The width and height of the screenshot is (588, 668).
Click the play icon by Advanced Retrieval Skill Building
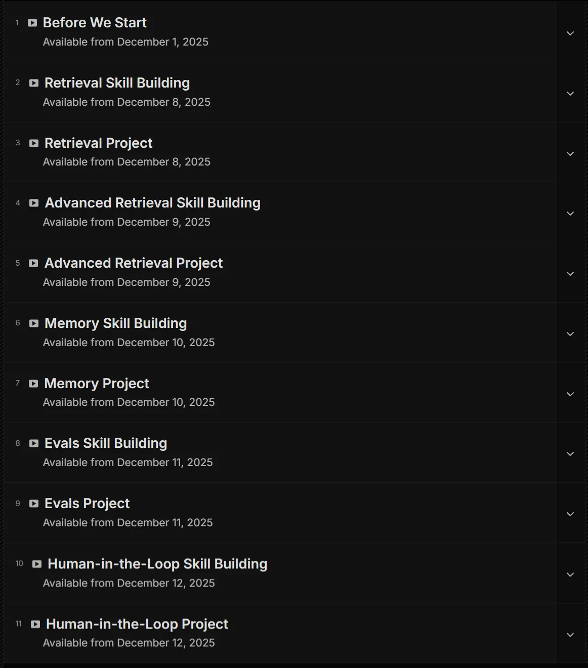[34, 203]
